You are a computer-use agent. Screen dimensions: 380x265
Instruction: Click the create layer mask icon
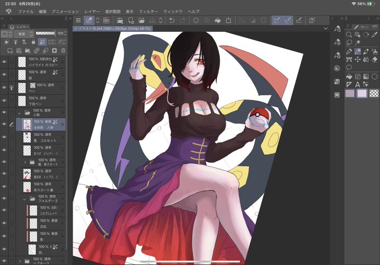point(54,51)
